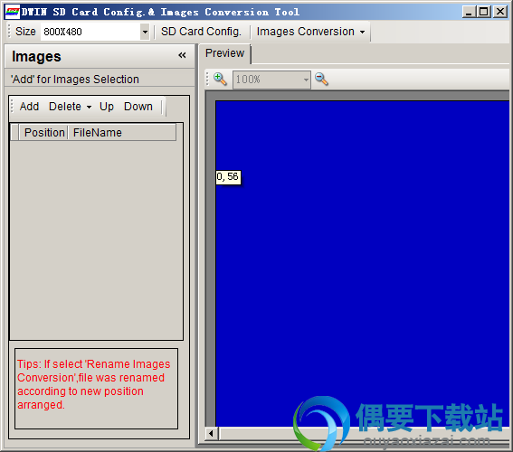Open SD Card Config.

(201, 32)
